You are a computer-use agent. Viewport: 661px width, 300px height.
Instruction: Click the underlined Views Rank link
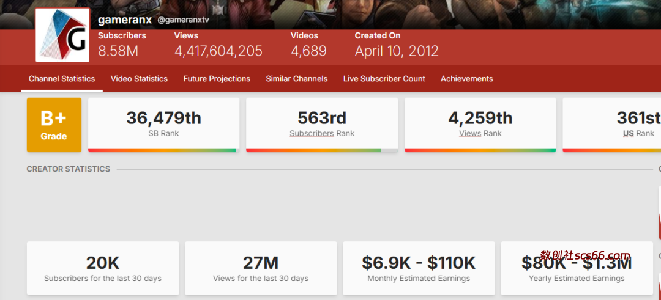pos(469,133)
